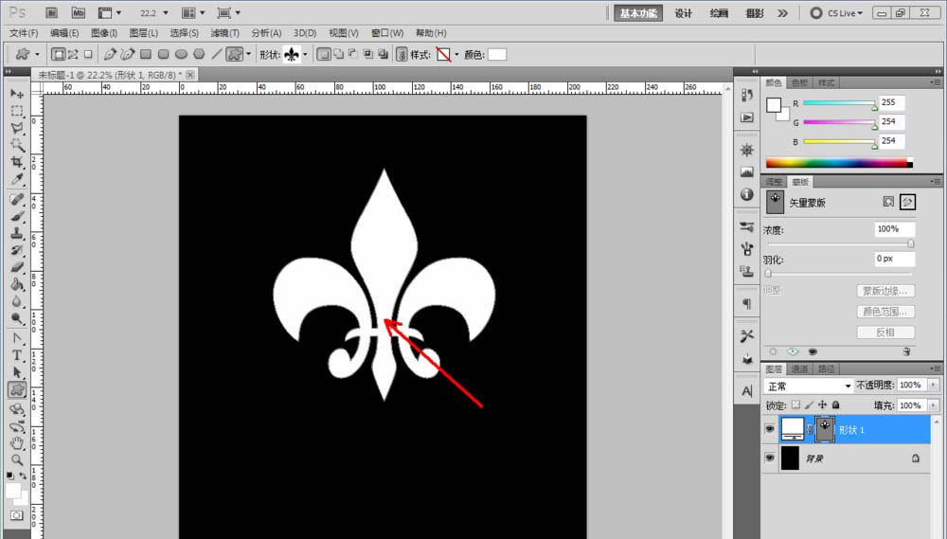Choose the Ellipse shape in options bar
The image size is (947, 539).
(x=181, y=55)
